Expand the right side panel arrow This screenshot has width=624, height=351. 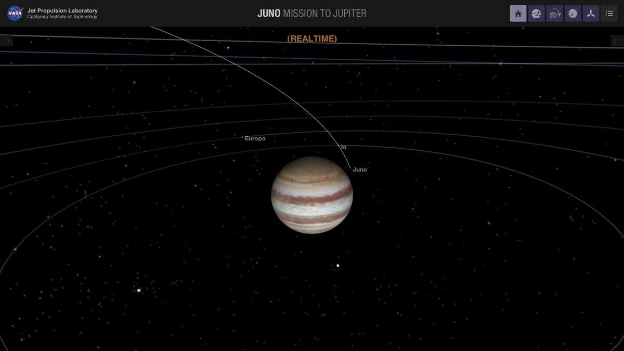[x=616, y=41]
